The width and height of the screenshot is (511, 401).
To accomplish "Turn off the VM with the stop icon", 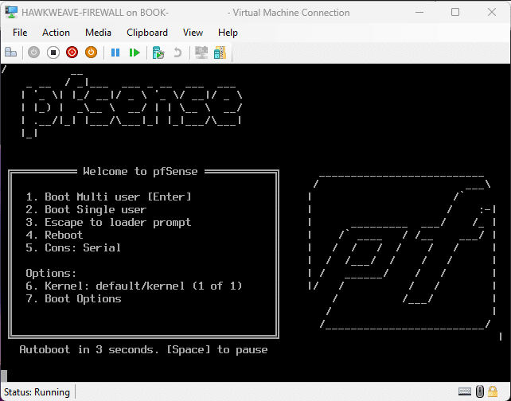I will tap(53, 53).
